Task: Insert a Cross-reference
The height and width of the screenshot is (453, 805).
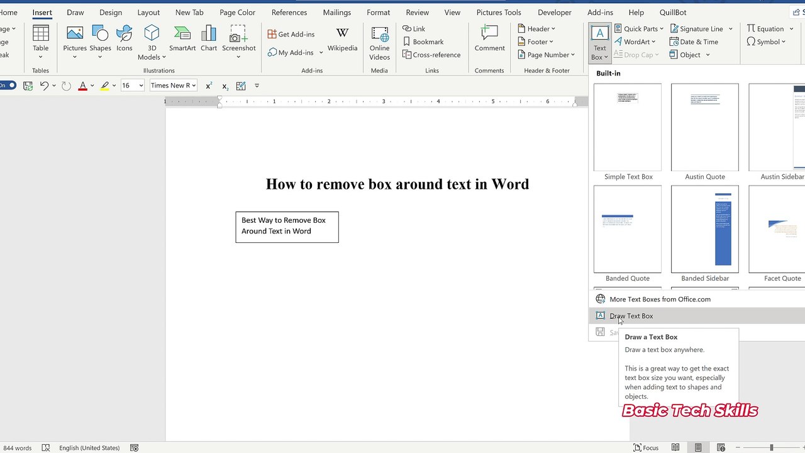Action: pyautogui.click(x=431, y=55)
